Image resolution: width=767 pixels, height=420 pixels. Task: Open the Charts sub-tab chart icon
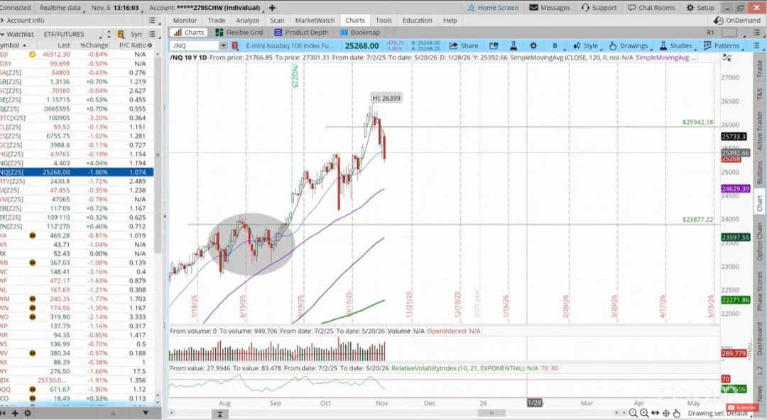point(178,32)
